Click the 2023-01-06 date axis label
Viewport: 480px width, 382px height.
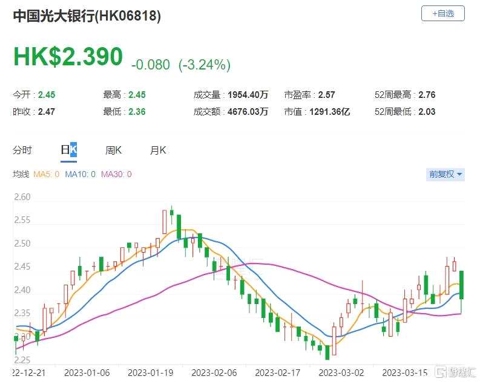click(x=87, y=373)
